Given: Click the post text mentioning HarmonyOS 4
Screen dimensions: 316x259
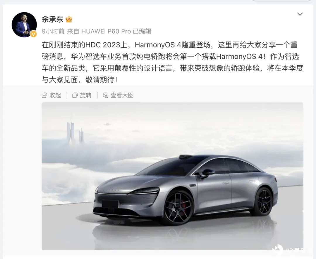Looking at the screenshot, I should [x=173, y=62].
